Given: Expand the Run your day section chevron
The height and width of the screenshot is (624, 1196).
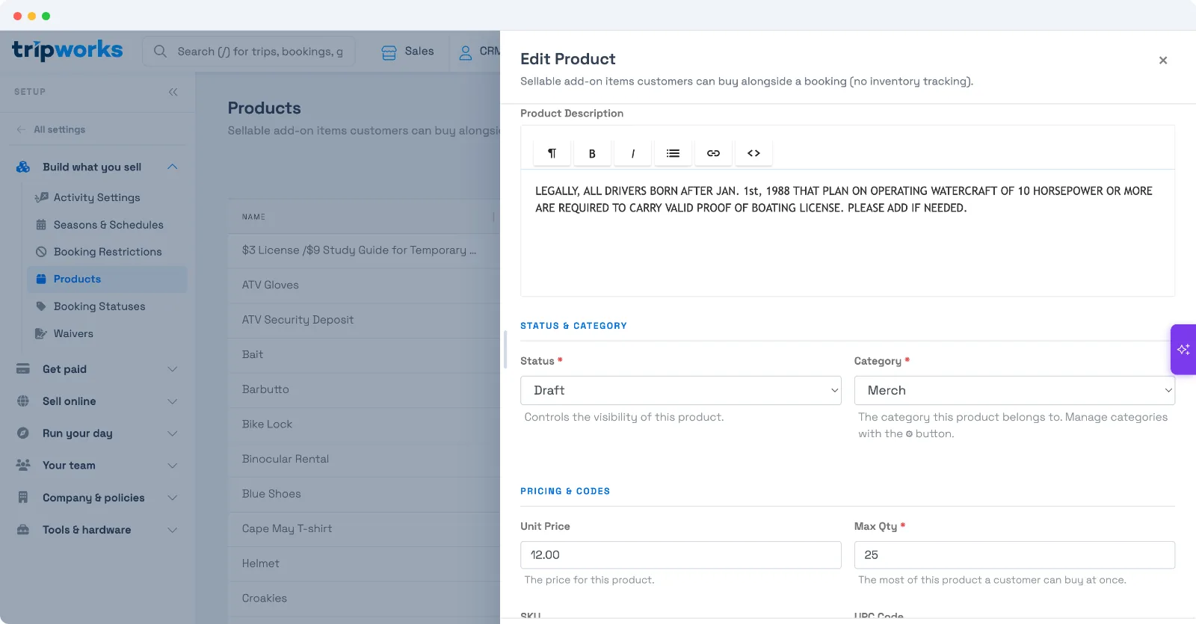Looking at the screenshot, I should coord(173,433).
